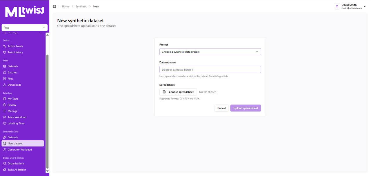This screenshot has width=371, height=176.
Task: Open Generator Workload page
Action: 23,150
